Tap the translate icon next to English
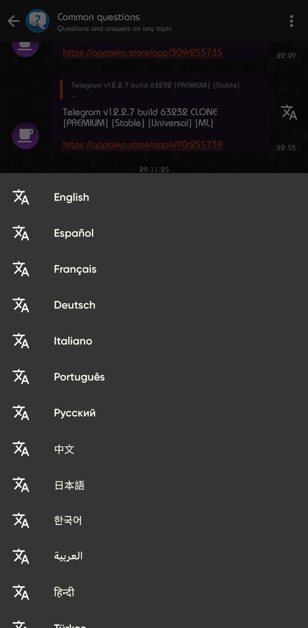The image size is (308, 628). (21, 197)
